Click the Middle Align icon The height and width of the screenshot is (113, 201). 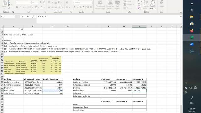[52, 2]
